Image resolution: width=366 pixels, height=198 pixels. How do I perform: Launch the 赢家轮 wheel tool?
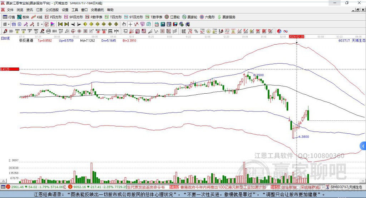(x=190, y=17)
